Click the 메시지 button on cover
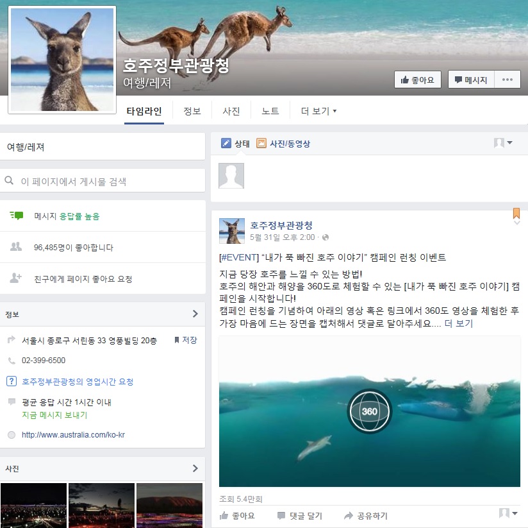528x528 pixels. pos(471,80)
